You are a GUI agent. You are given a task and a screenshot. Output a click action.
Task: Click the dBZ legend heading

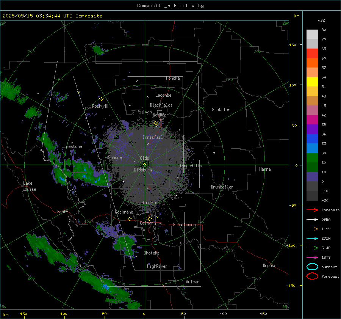tap(321, 20)
